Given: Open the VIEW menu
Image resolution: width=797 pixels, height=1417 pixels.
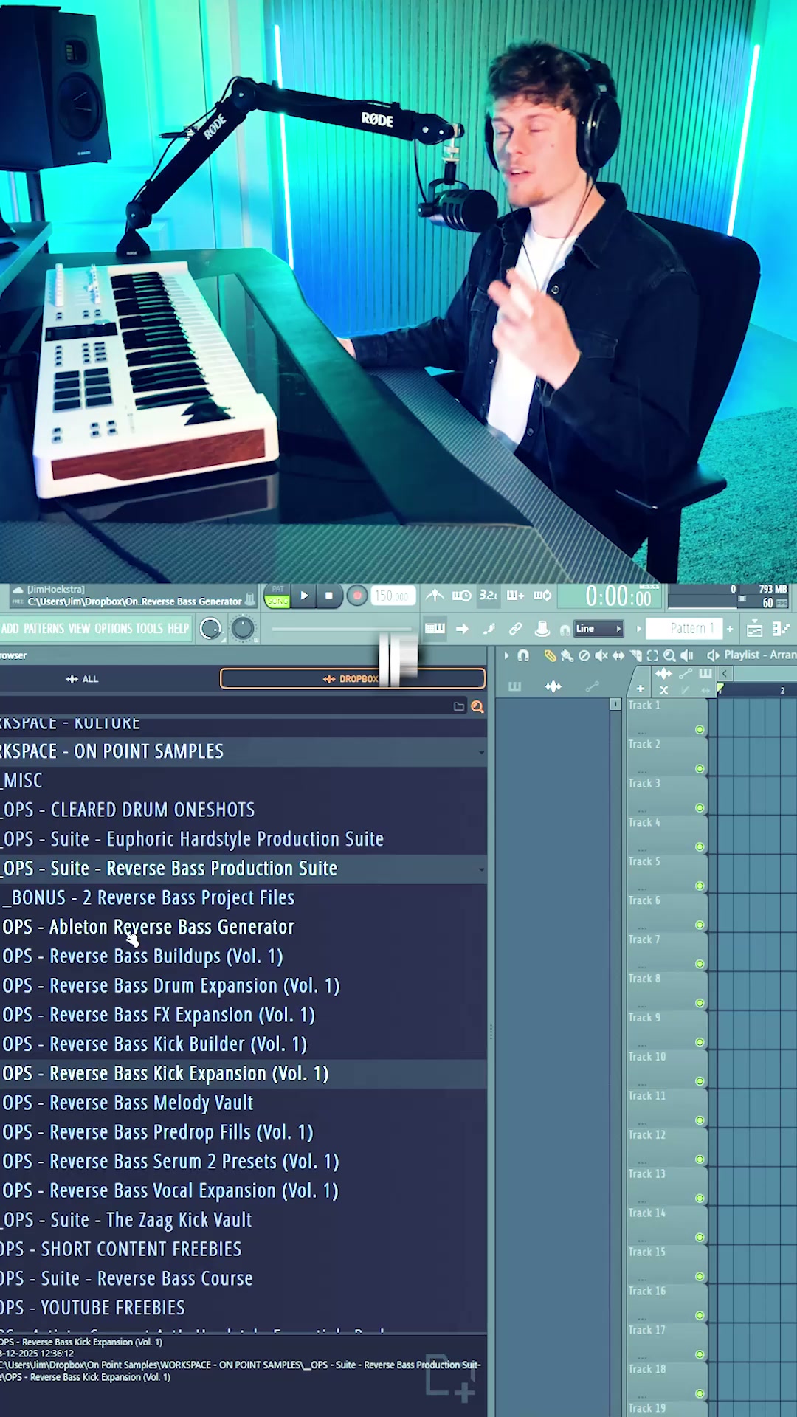Looking at the screenshot, I should (x=79, y=629).
